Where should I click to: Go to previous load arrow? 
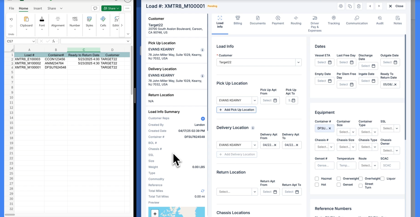click(370, 6)
